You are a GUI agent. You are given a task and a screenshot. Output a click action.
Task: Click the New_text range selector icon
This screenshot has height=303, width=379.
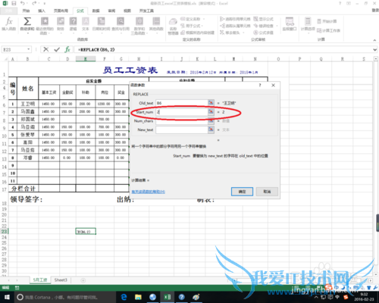click(211, 130)
